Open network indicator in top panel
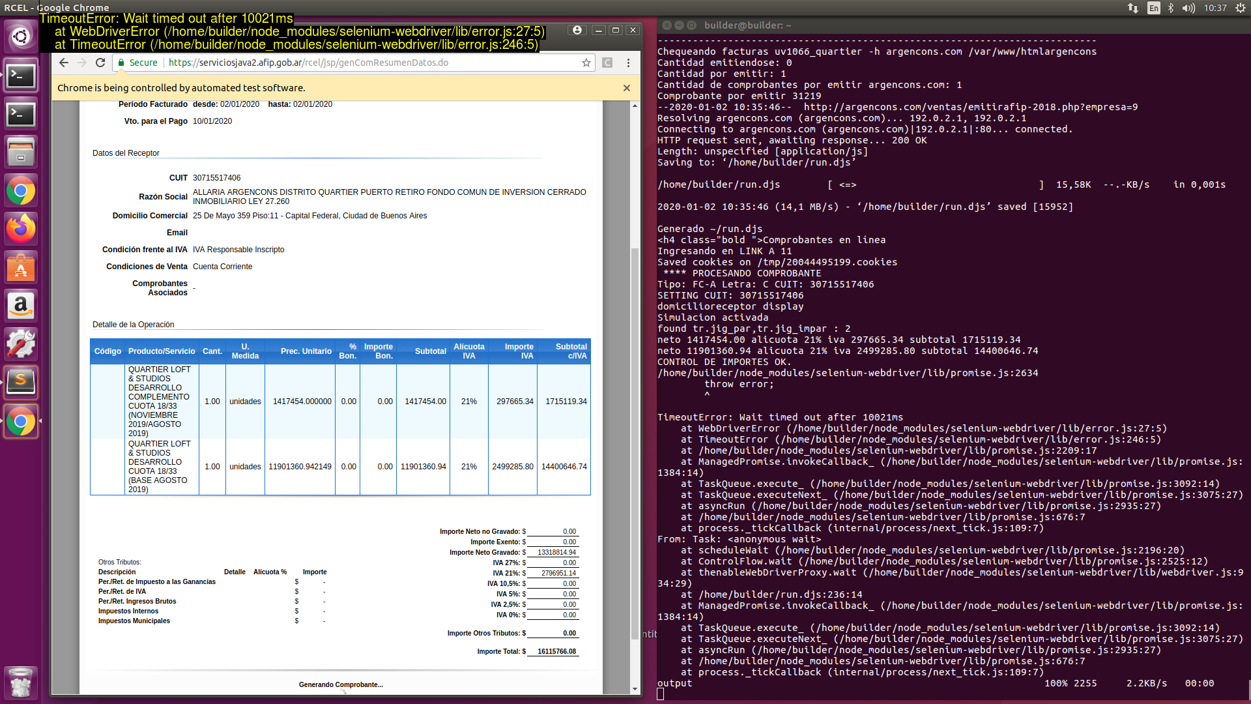Screen dimensions: 1251x704 pos(1133,8)
